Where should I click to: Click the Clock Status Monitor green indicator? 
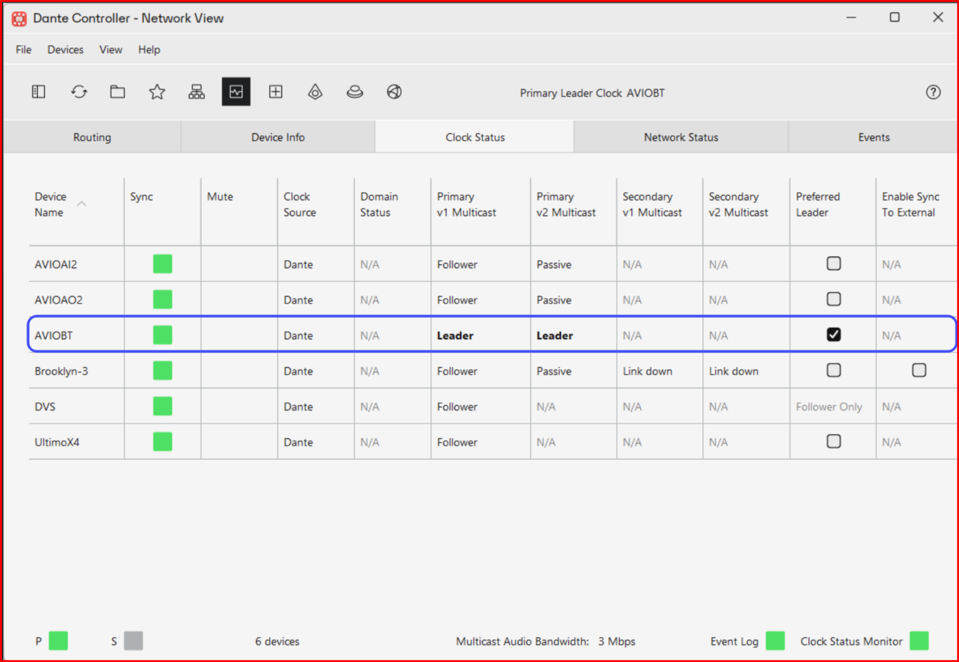point(919,641)
